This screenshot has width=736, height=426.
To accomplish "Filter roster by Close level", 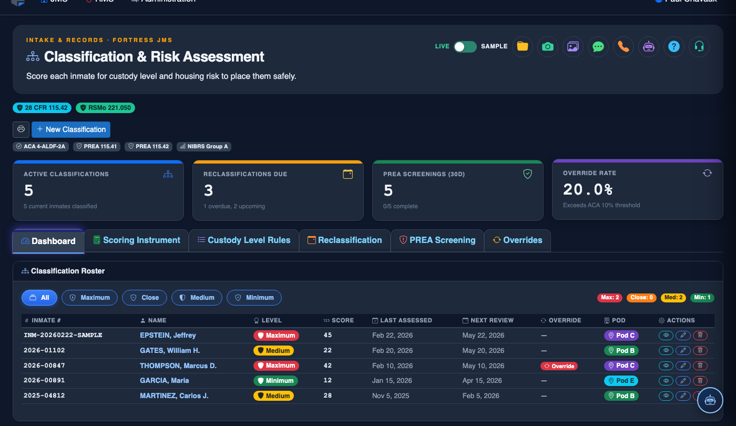I will 145,298.
